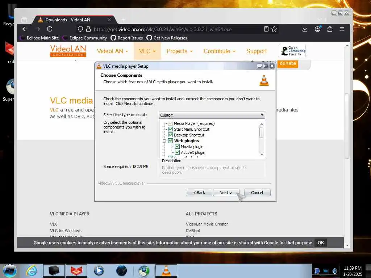Click the VideoLAN organization logo
The width and height of the screenshot is (371, 278).
tap(68, 51)
